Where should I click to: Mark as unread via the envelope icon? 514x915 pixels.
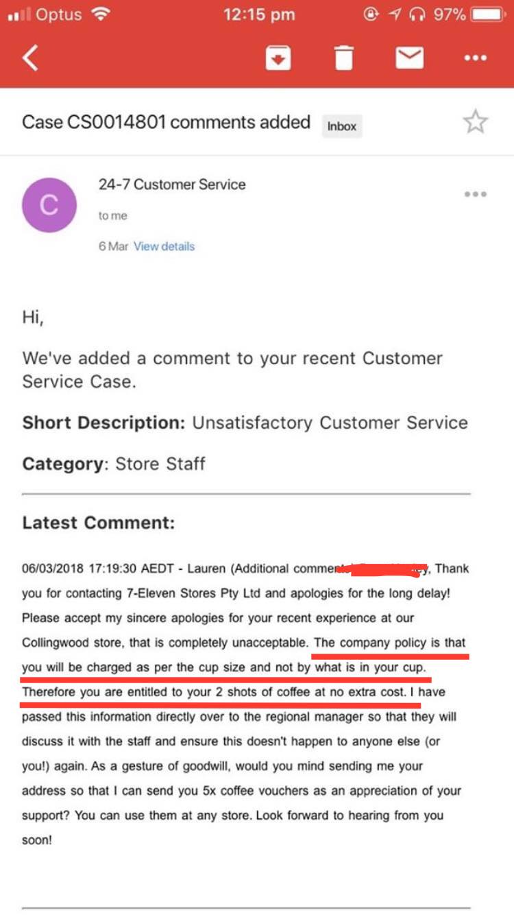[x=409, y=58]
